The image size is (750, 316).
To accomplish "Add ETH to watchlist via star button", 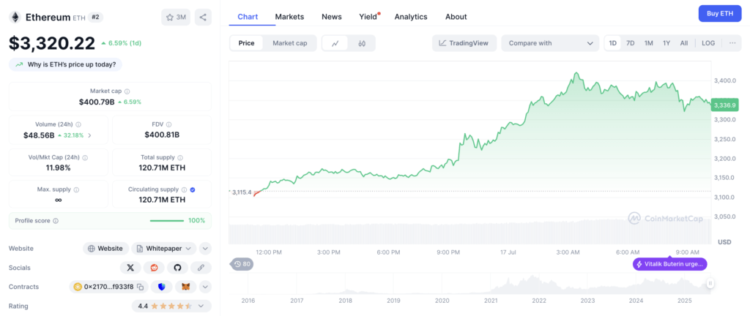I will point(176,17).
